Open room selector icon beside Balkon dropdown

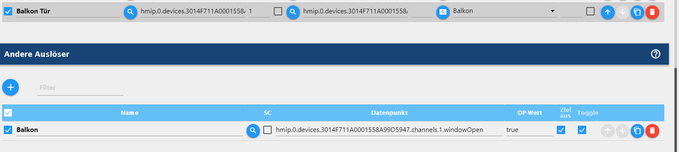click(443, 12)
